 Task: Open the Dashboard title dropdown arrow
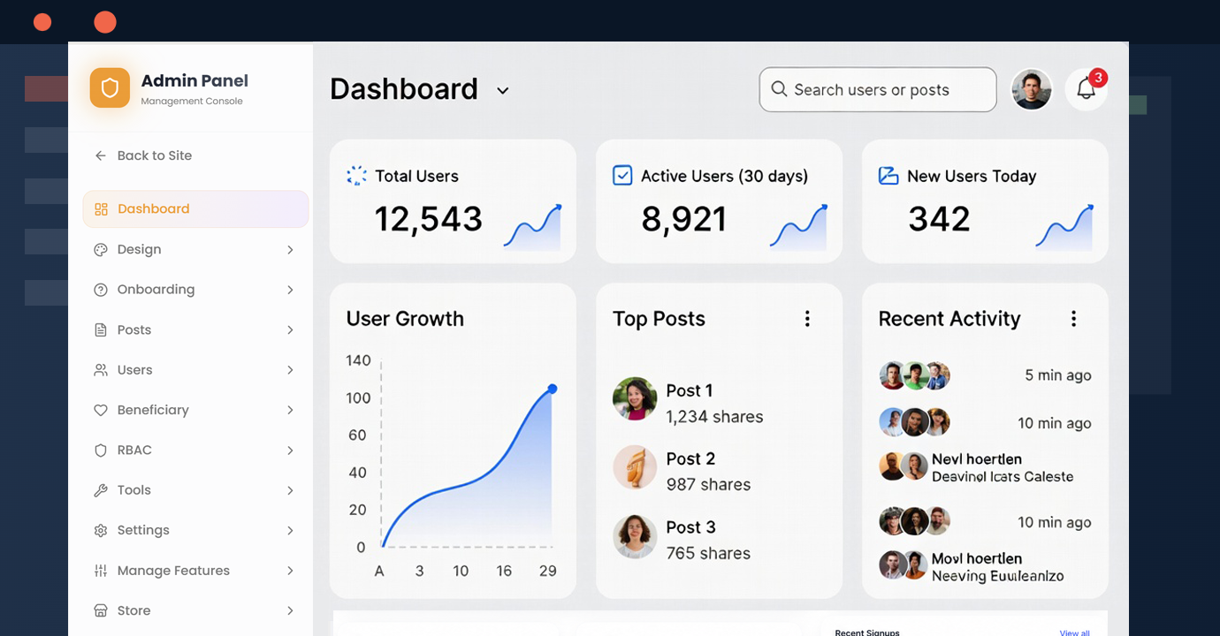pyautogui.click(x=503, y=91)
